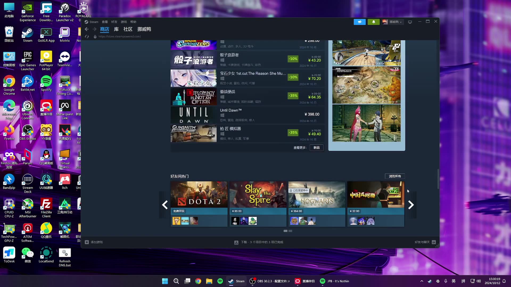This screenshot has height=287, width=511.
Task: Click the 添加游戏 link
Action: tap(97, 242)
